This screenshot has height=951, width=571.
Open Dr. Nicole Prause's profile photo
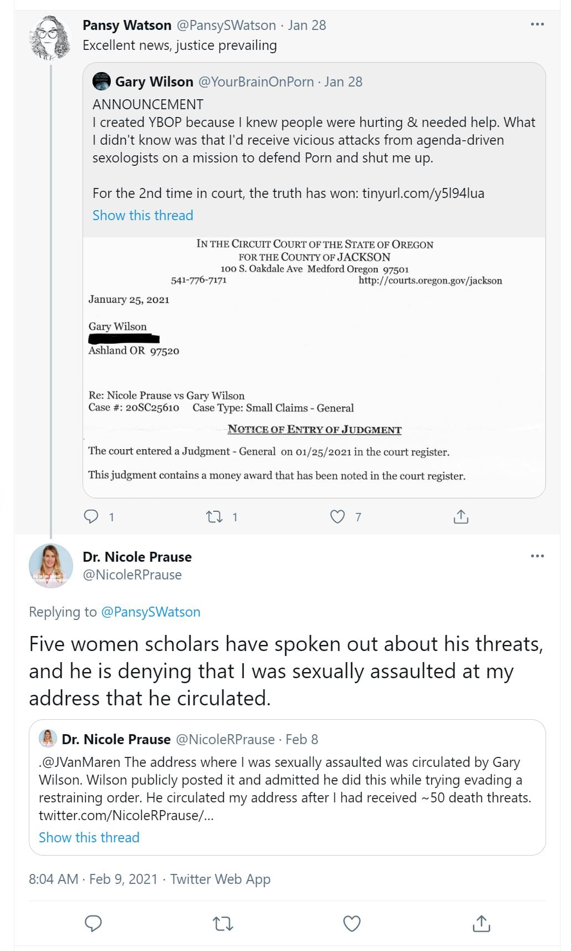pyautogui.click(x=50, y=566)
